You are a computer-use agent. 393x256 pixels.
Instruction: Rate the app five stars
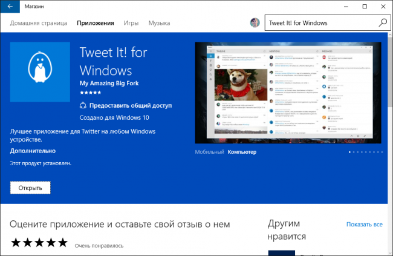point(63,243)
